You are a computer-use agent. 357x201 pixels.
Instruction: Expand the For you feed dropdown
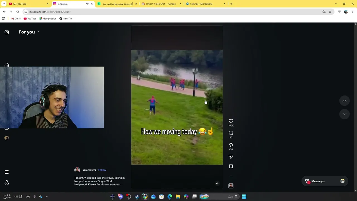pos(29,32)
